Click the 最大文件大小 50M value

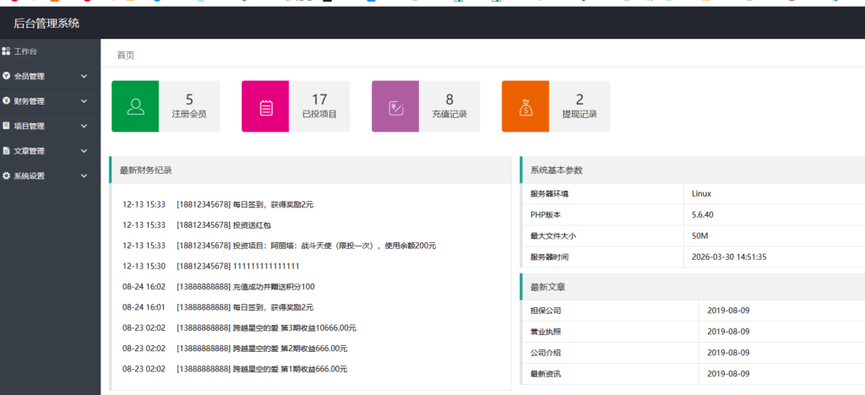(700, 235)
